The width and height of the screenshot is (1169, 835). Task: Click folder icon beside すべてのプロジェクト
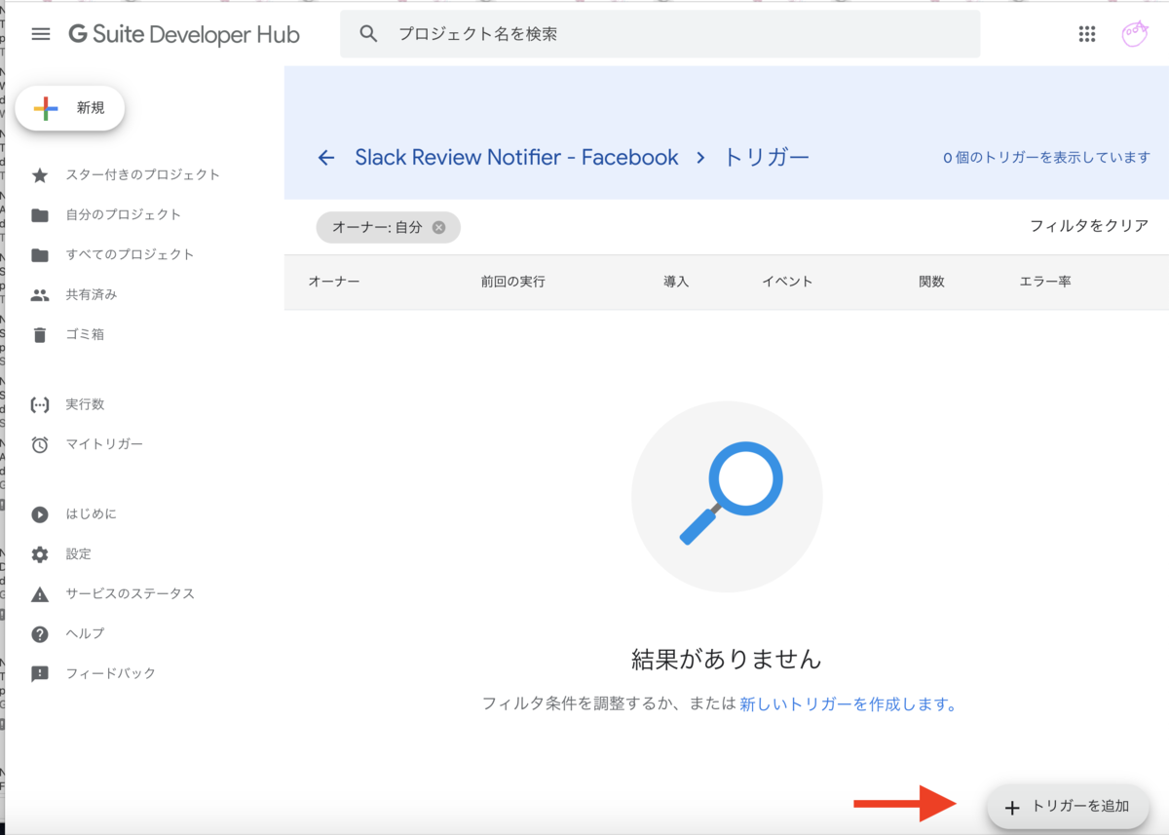coord(40,255)
